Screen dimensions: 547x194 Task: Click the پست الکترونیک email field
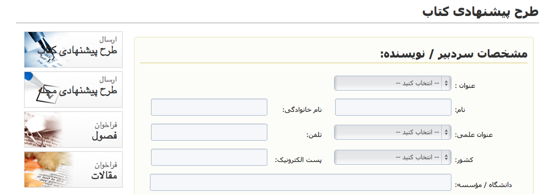coord(209,157)
